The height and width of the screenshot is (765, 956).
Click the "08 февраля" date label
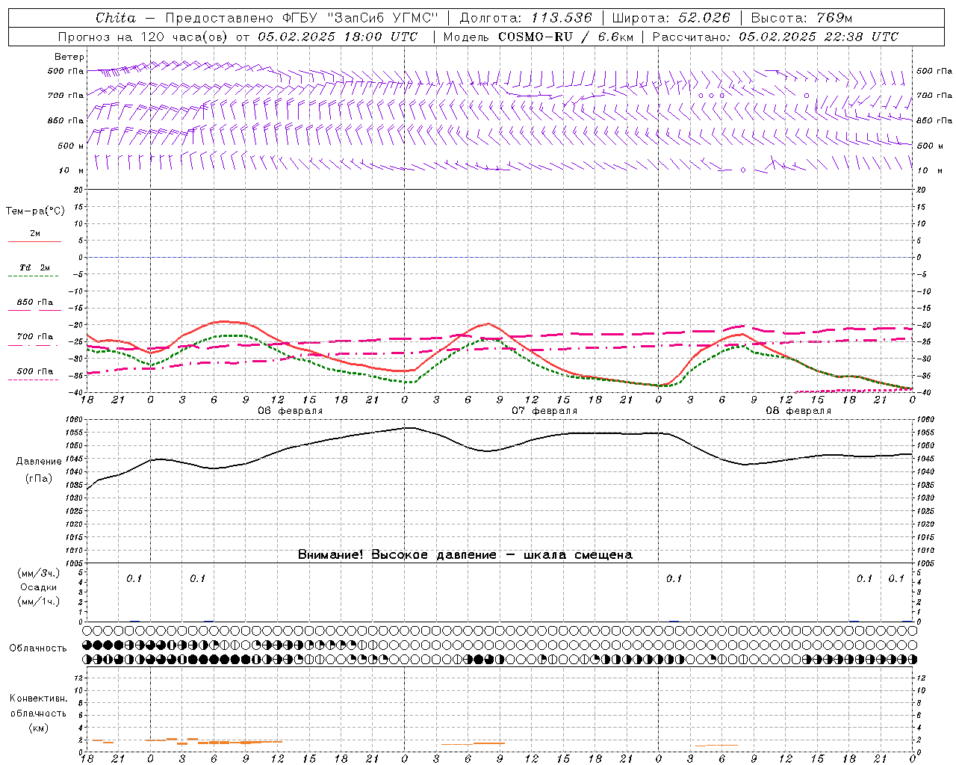click(x=798, y=411)
